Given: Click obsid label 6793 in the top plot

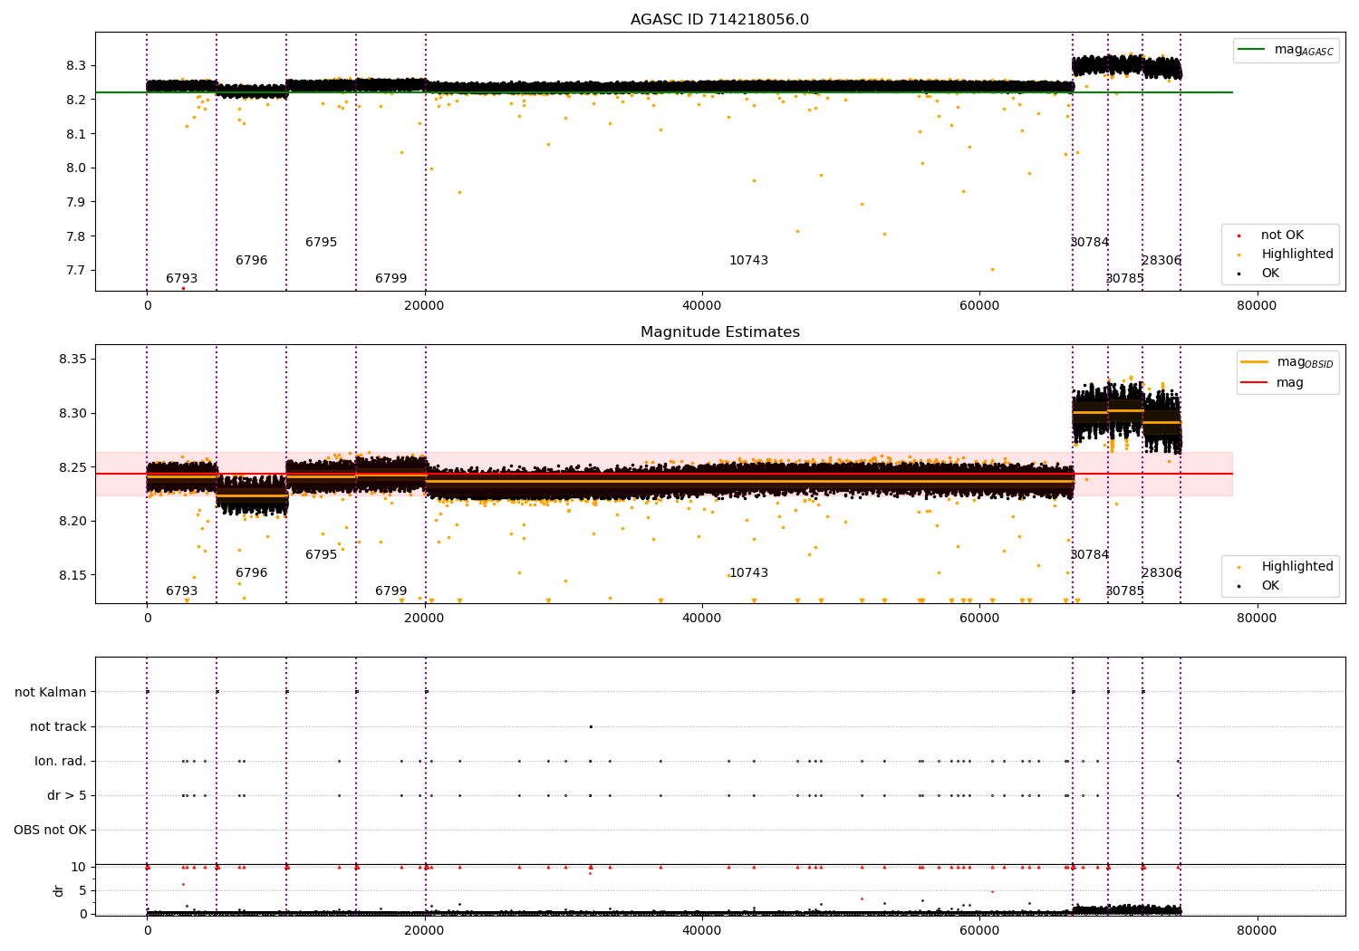Looking at the screenshot, I should coord(181,279).
